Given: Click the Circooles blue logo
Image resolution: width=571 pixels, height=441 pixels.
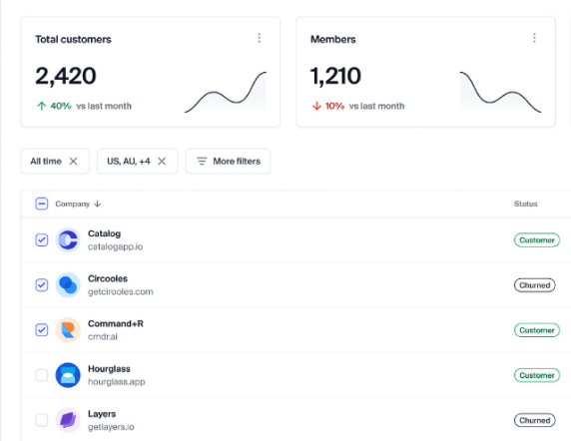Looking at the screenshot, I should pyautogui.click(x=68, y=285).
